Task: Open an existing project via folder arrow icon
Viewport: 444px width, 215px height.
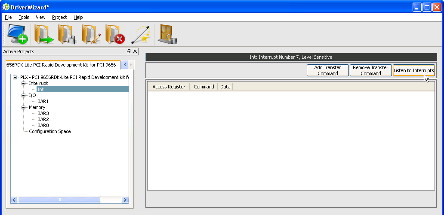Action: [43, 34]
